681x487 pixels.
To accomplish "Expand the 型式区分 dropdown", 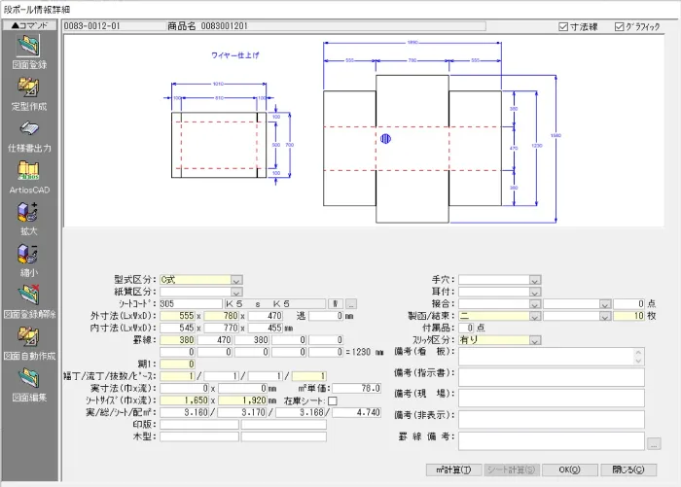I will click(x=236, y=279).
